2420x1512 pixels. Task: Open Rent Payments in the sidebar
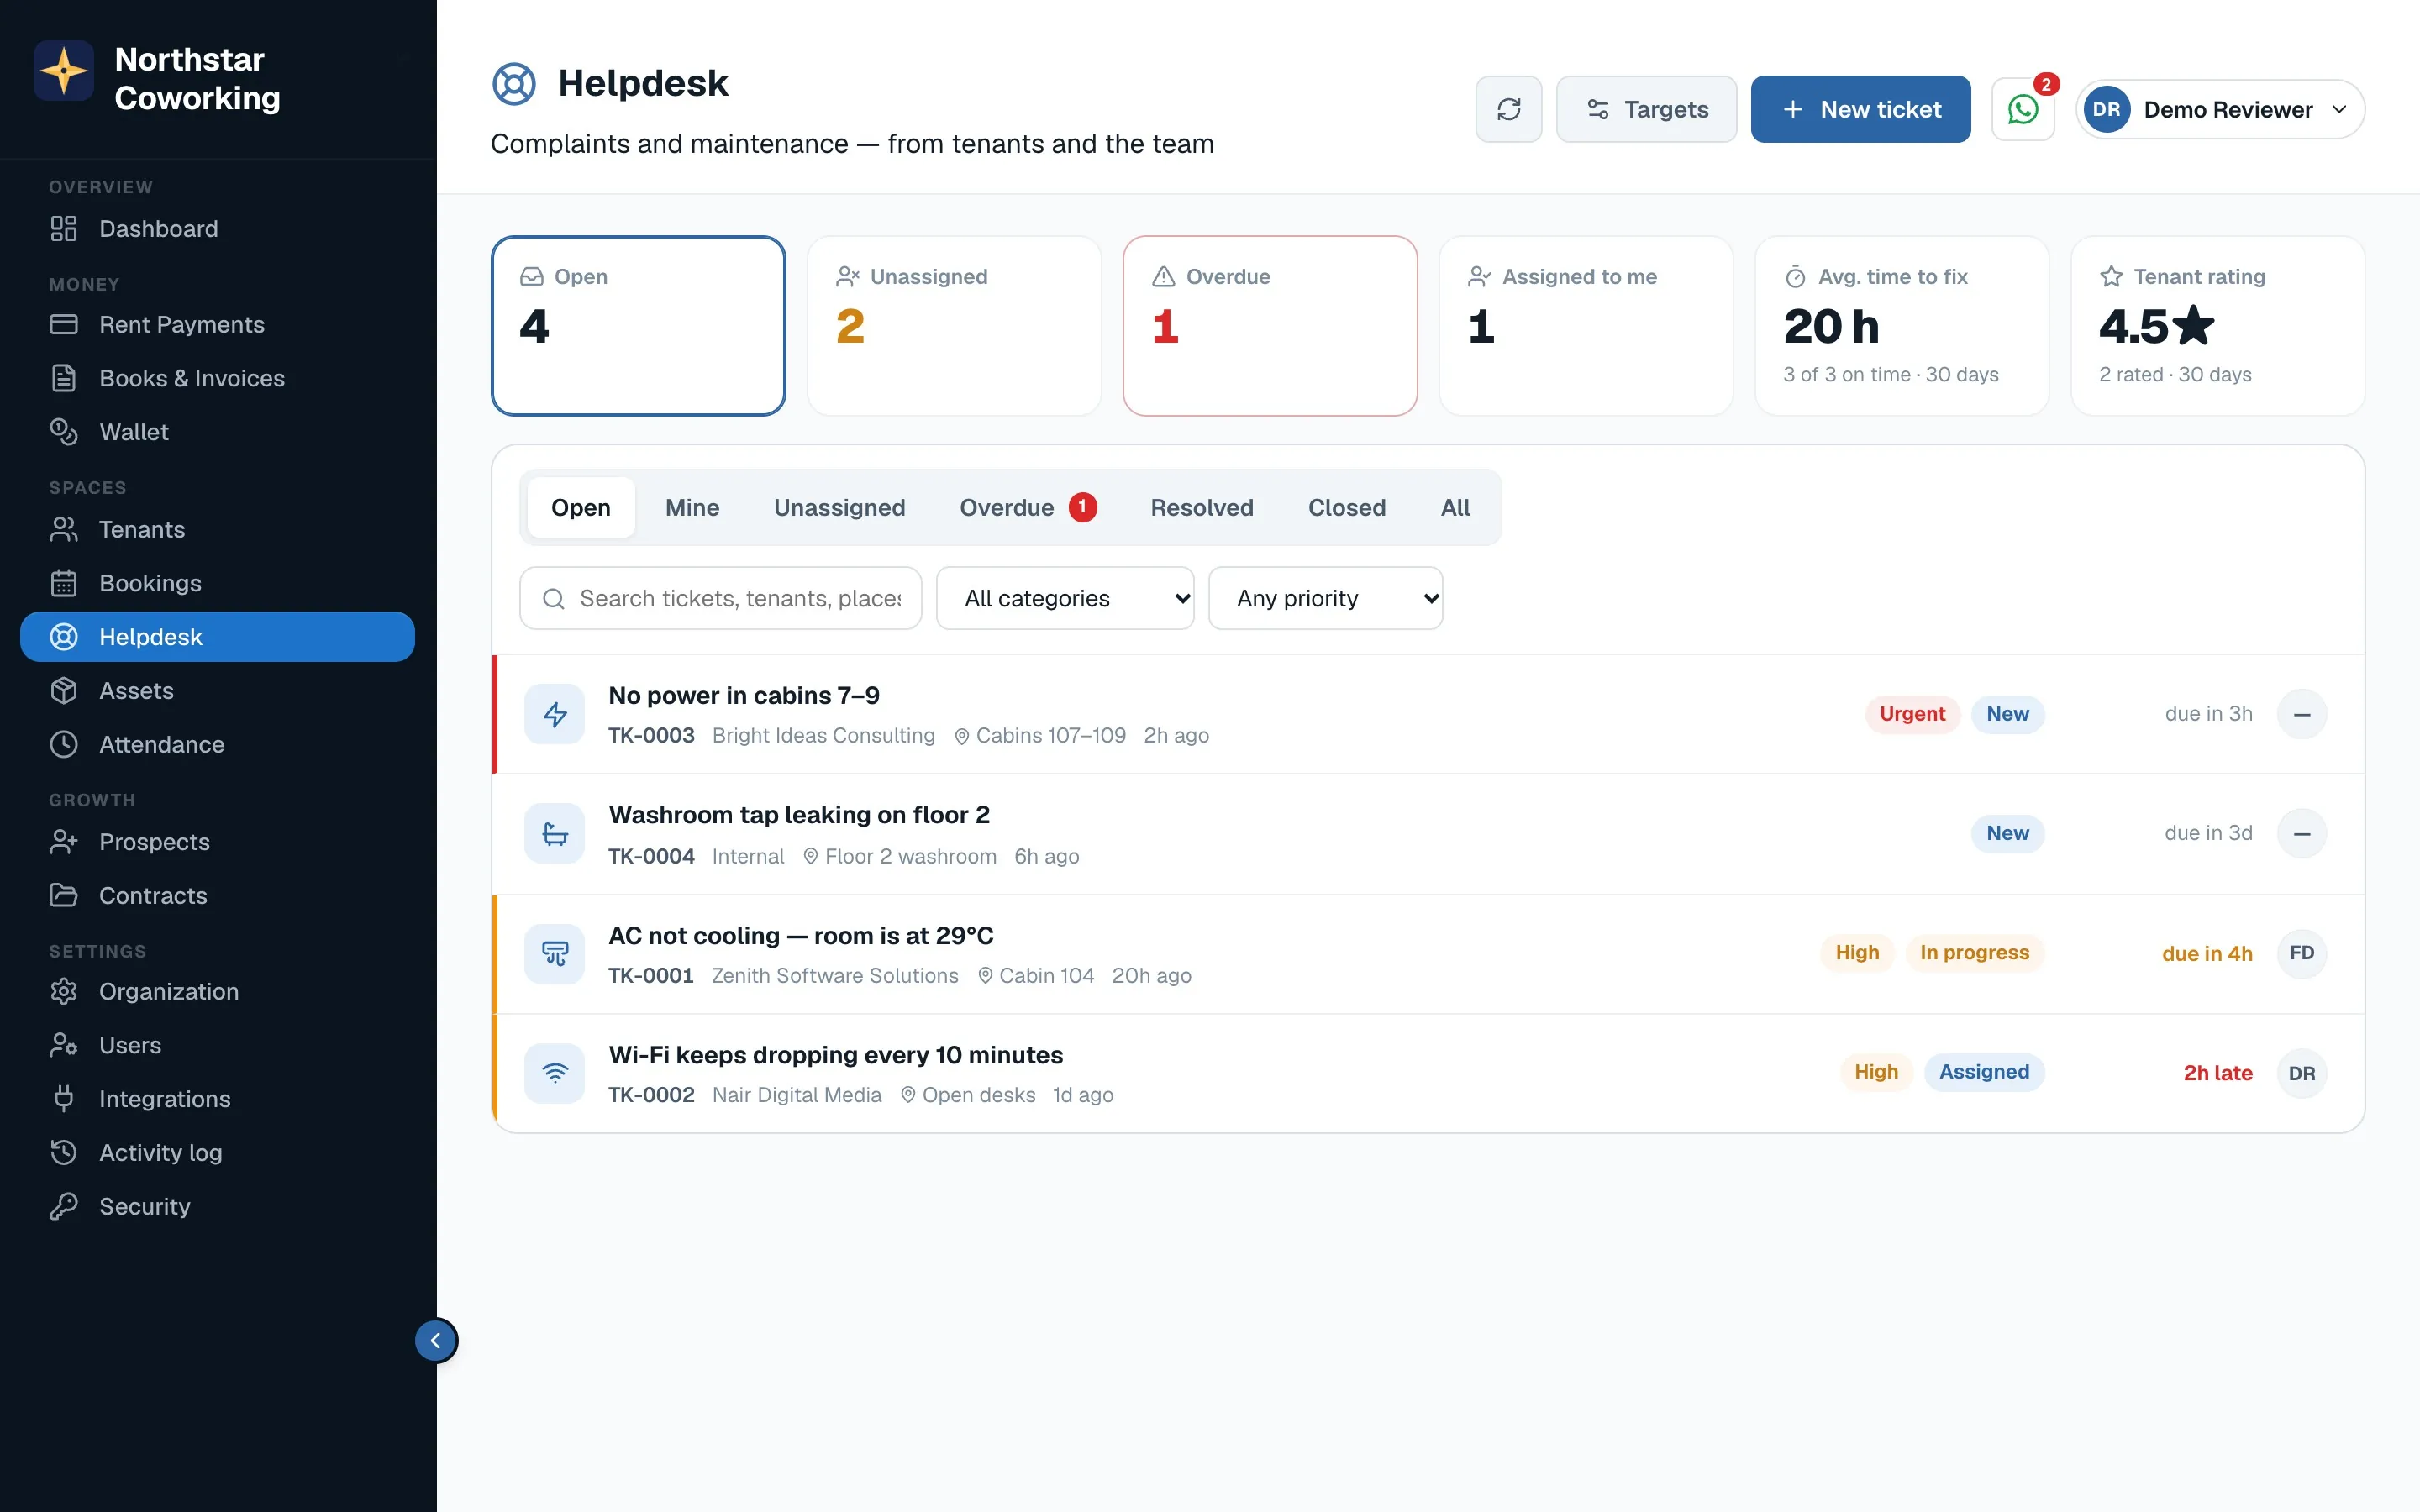pos(217,325)
